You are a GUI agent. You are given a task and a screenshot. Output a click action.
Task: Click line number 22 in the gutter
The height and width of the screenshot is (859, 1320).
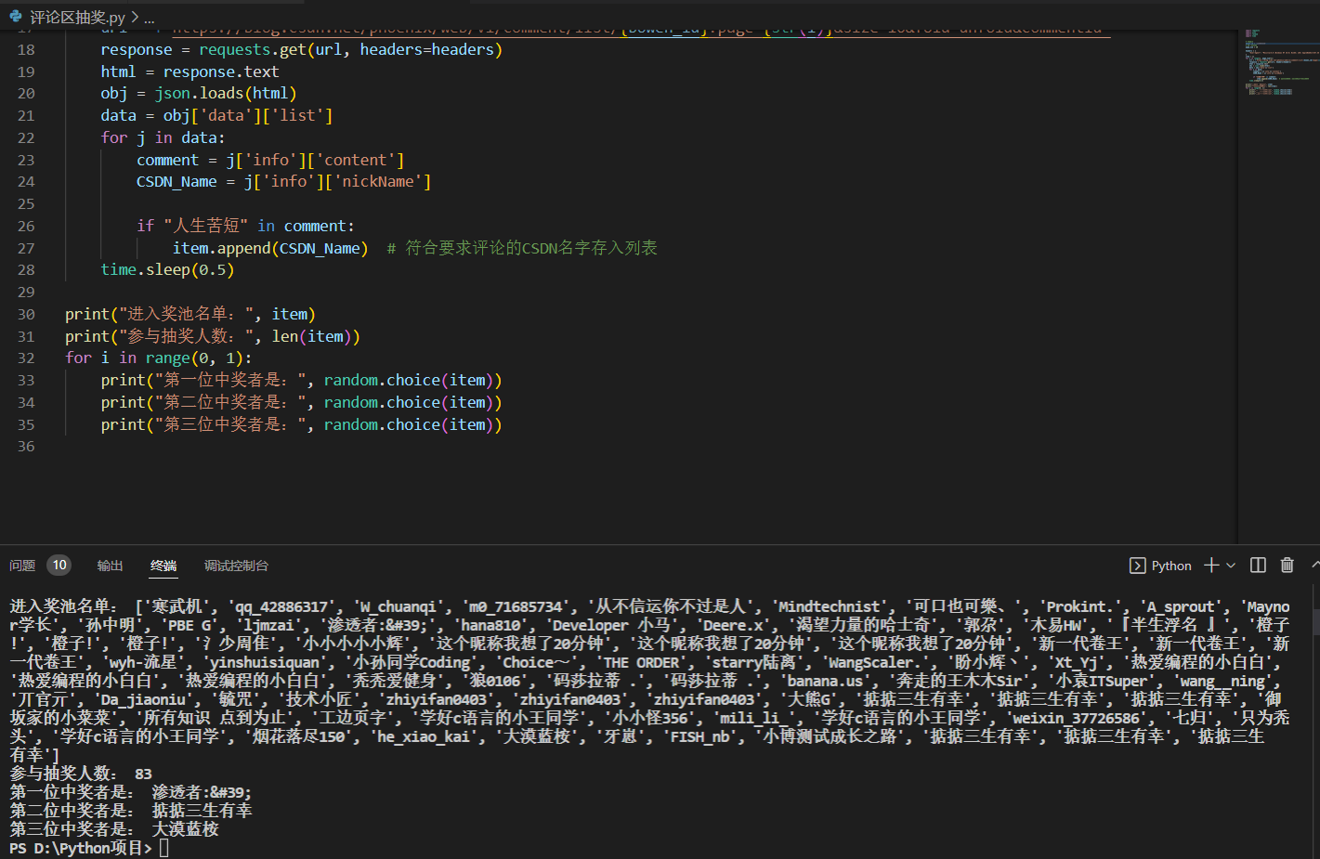coord(26,137)
